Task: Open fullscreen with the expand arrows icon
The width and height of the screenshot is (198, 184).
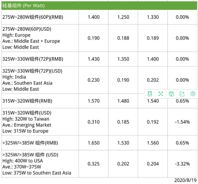Action: tap(161, 94)
